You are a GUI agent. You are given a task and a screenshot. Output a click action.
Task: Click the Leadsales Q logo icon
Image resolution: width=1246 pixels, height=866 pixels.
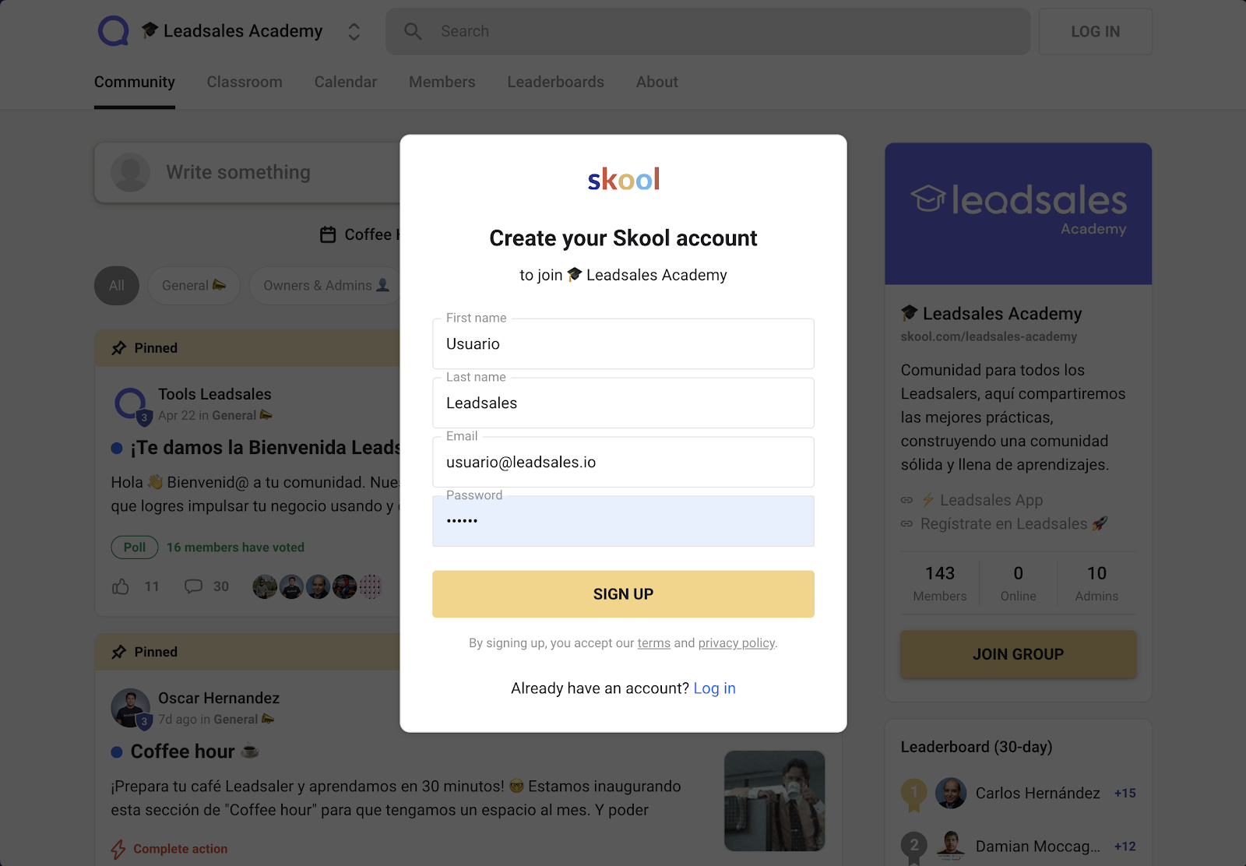[x=114, y=31]
